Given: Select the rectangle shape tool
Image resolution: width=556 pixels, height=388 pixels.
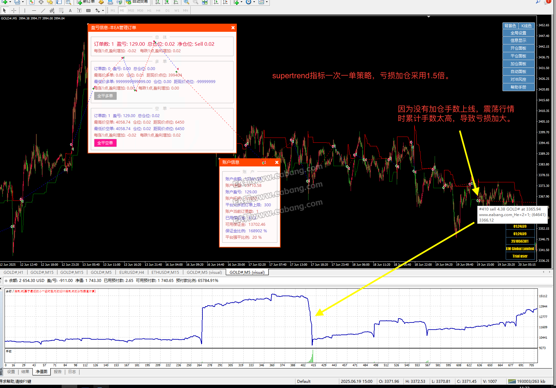Looking at the screenshot, I should (88, 10).
